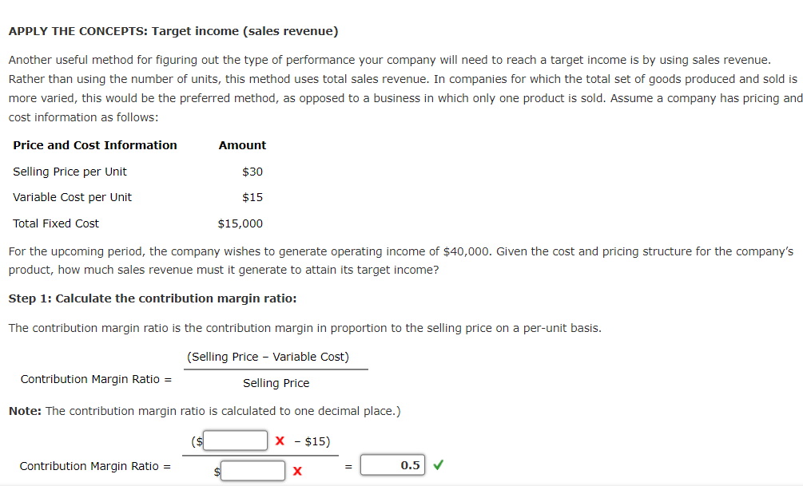Click the '(Selling Price – Variable Cost)' formula numerator
Screen dimensions: 803x486
point(268,357)
